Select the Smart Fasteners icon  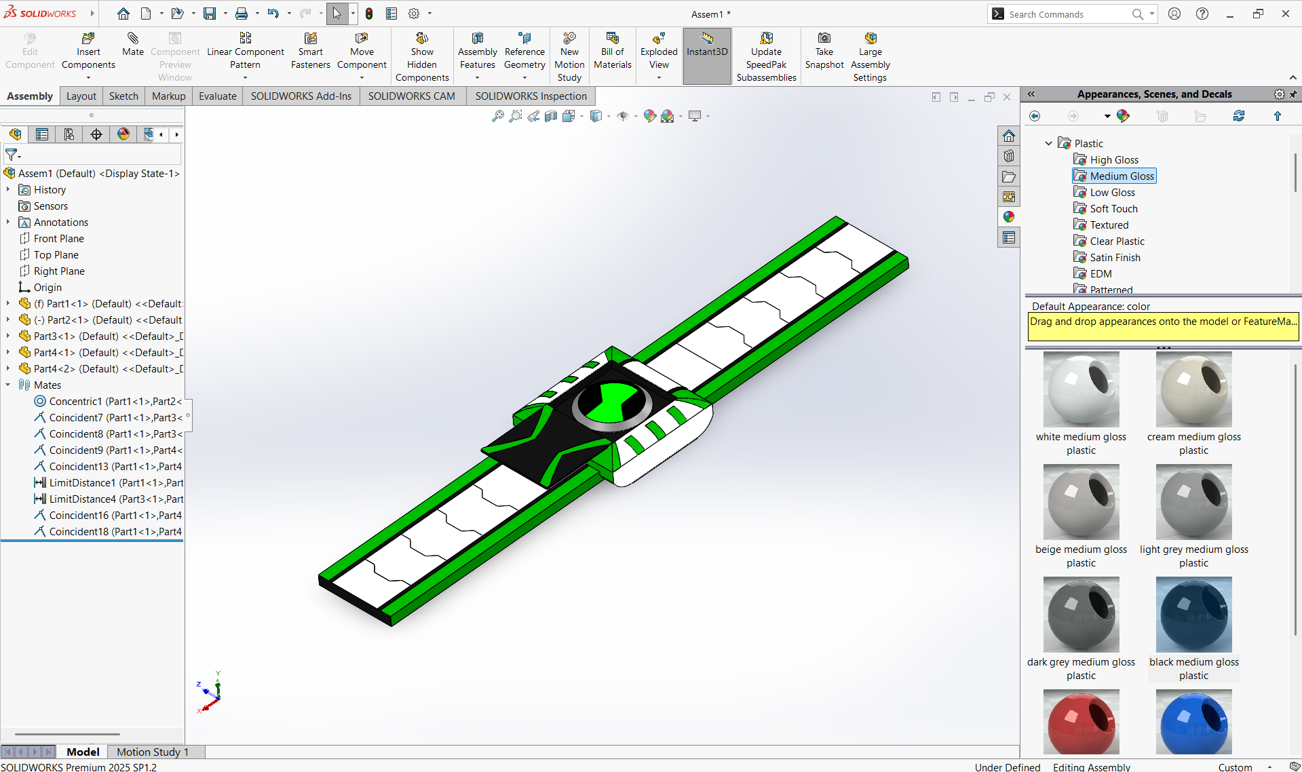pyautogui.click(x=310, y=39)
